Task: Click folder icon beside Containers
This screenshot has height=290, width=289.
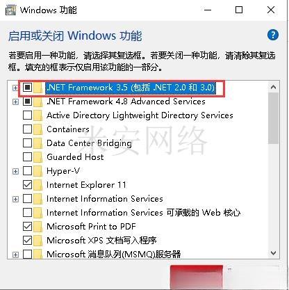Action: pos(38,129)
